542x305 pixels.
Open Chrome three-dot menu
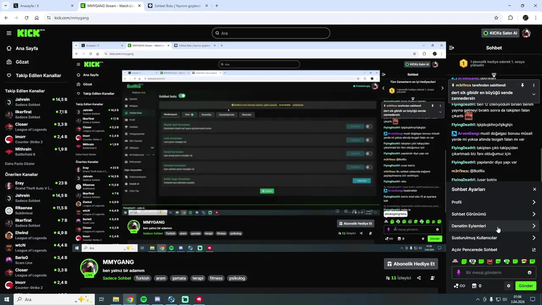tap(536, 18)
